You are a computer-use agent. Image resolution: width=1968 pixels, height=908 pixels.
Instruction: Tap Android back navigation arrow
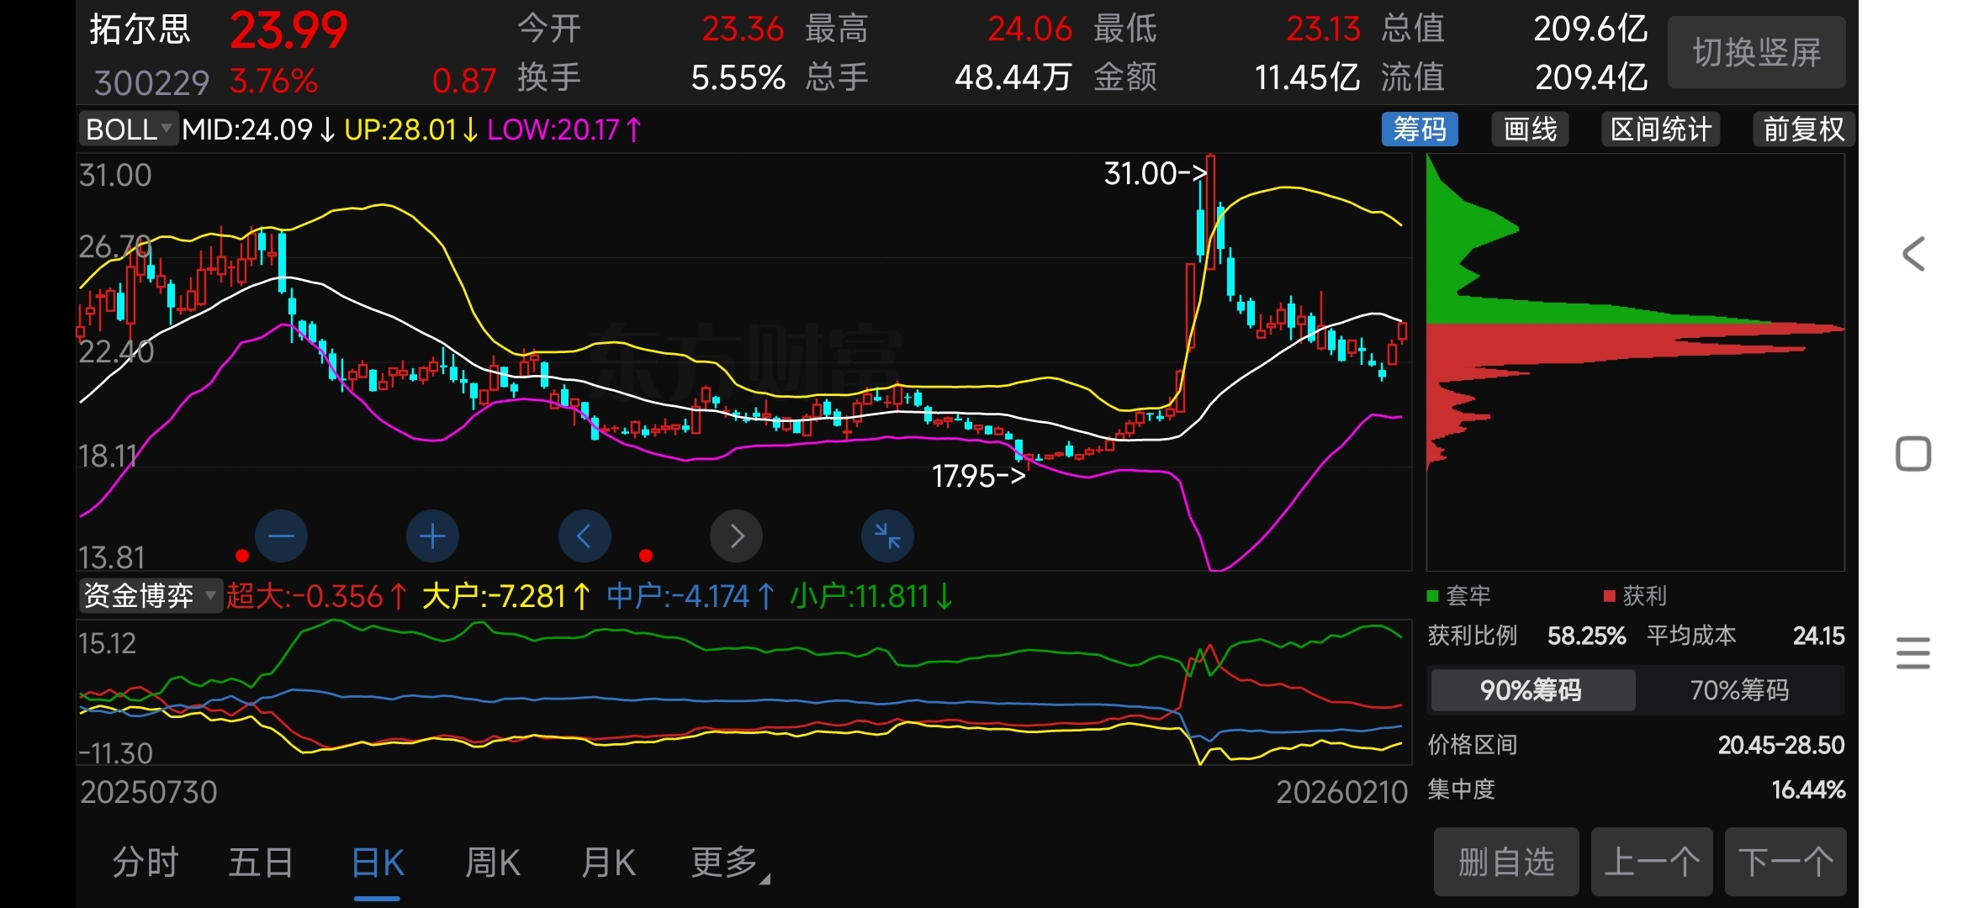point(1913,254)
